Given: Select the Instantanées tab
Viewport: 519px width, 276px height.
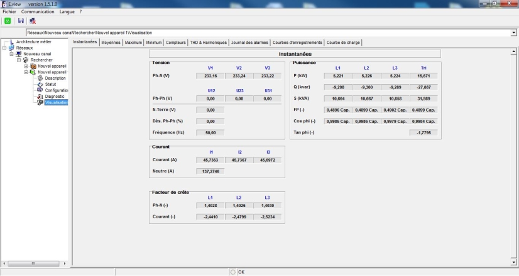Looking at the screenshot, I should tap(85, 42).
